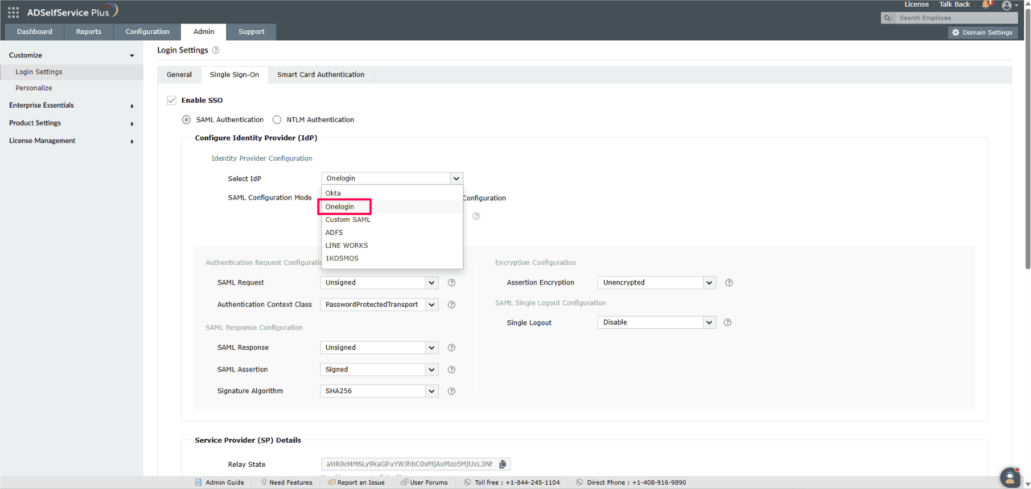
Task: Click the Domain Settings button
Action: click(983, 33)
